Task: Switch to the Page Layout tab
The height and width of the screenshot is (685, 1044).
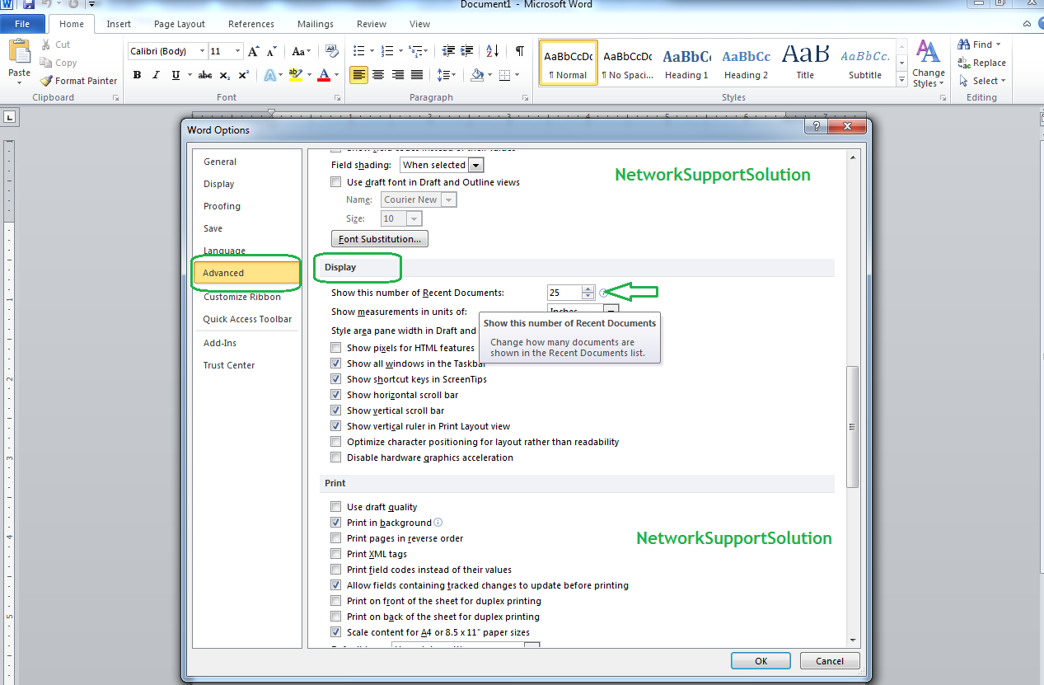Action: pyautogui.click(x=180, y=24)
